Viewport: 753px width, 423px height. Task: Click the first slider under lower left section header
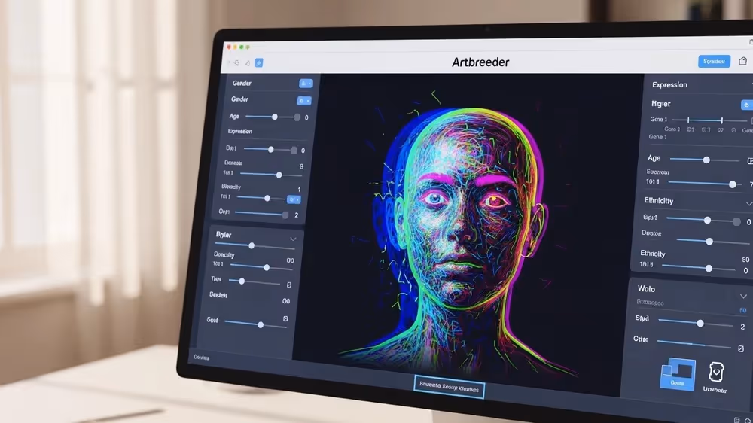pyautogui.click(x=252, y=245)
